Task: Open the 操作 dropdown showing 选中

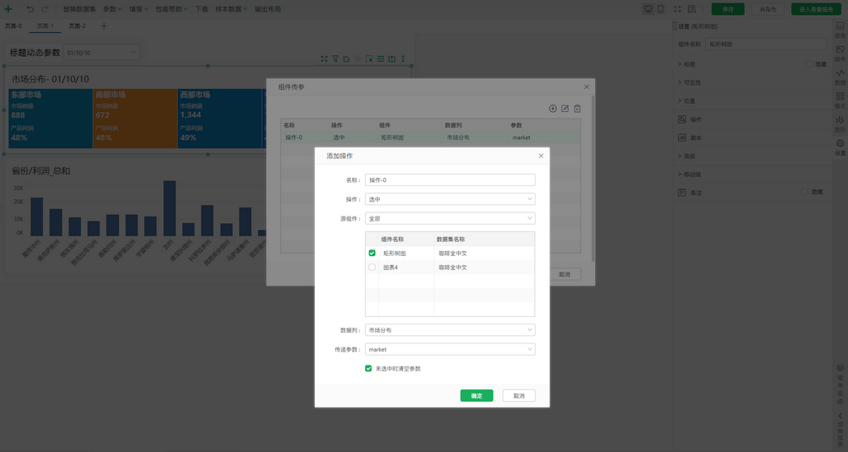Action: coord(450,199)
